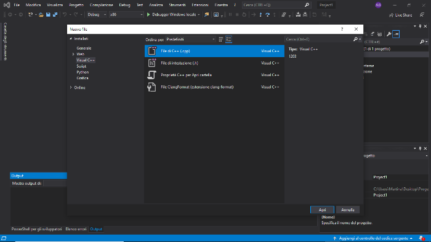Select Visual C++ category in tree
This screenshot has width=431, height=242.
[x=86, y=60]
